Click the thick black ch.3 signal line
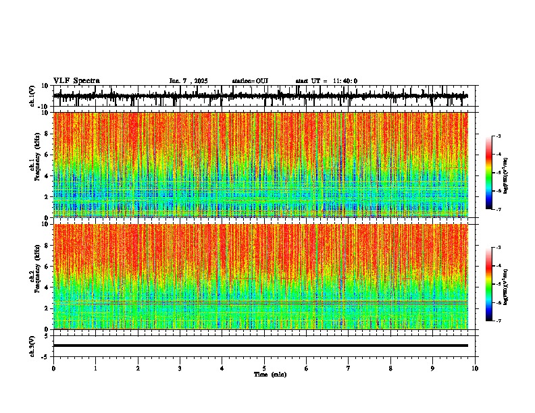 [260, 346]
